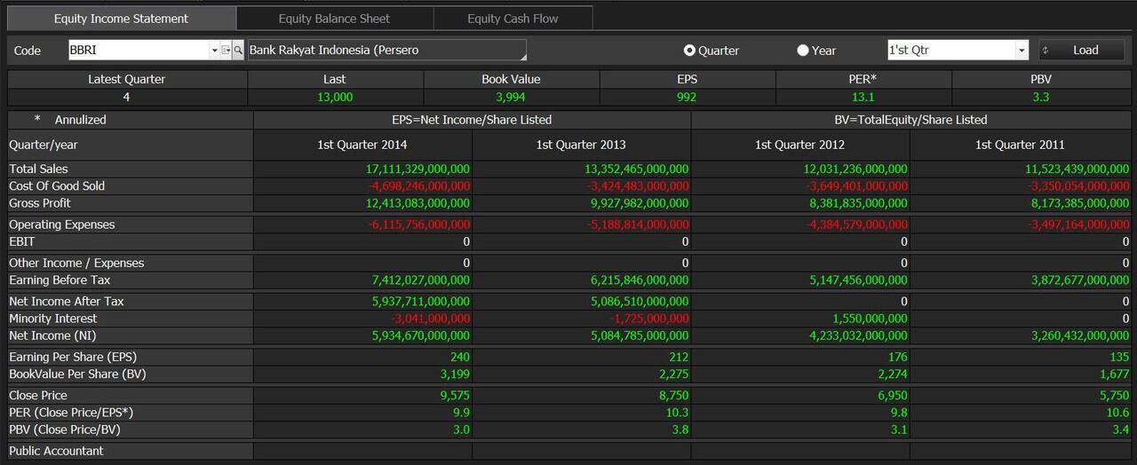1137x465 pixels.
Task: Click the stock search magnifier icon
Action: coord(238,51)
